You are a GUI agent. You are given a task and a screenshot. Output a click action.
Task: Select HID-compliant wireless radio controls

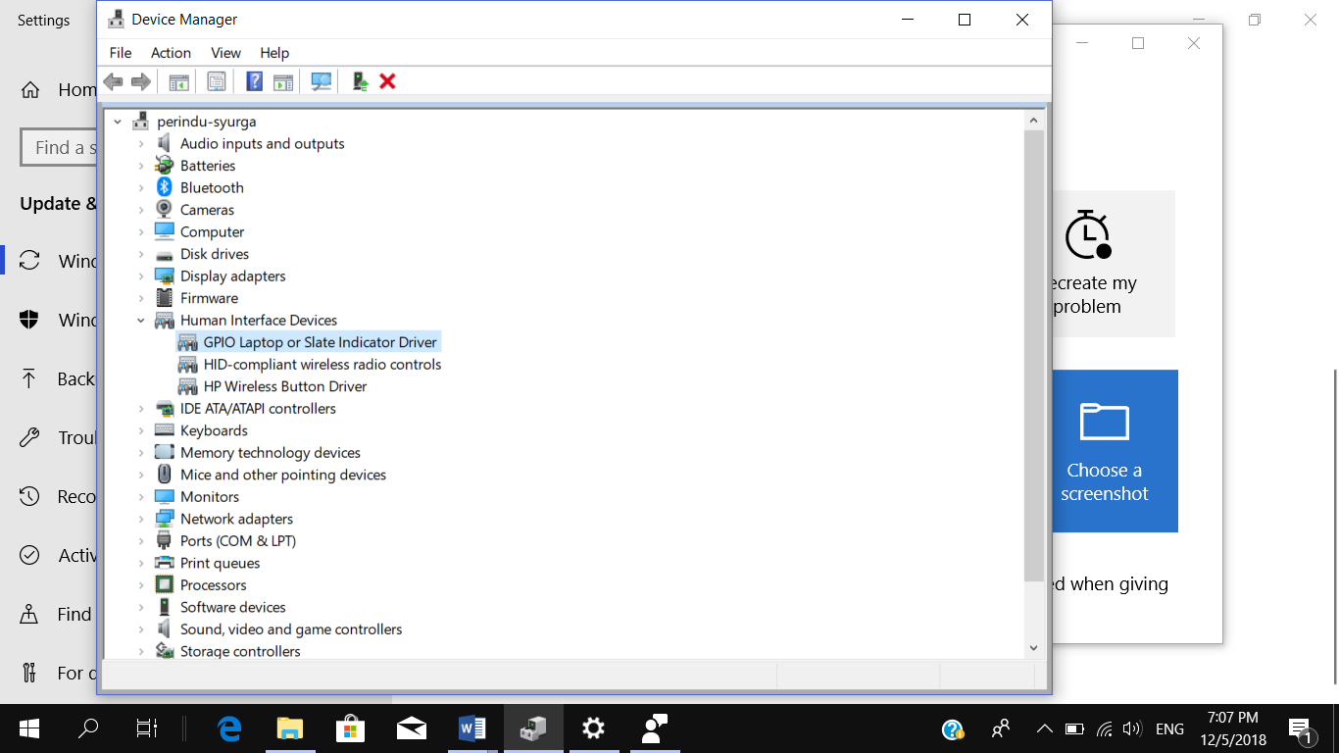click(x=322, y=364)
